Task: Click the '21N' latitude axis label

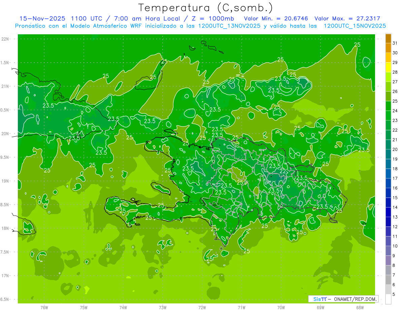Action: tap(5, 86)
